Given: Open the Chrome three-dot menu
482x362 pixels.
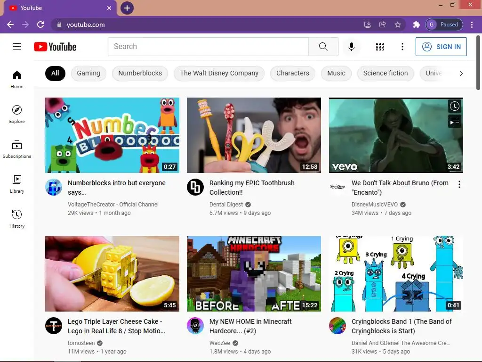Looking at the screenshot, I should click(x=472, y=25).
